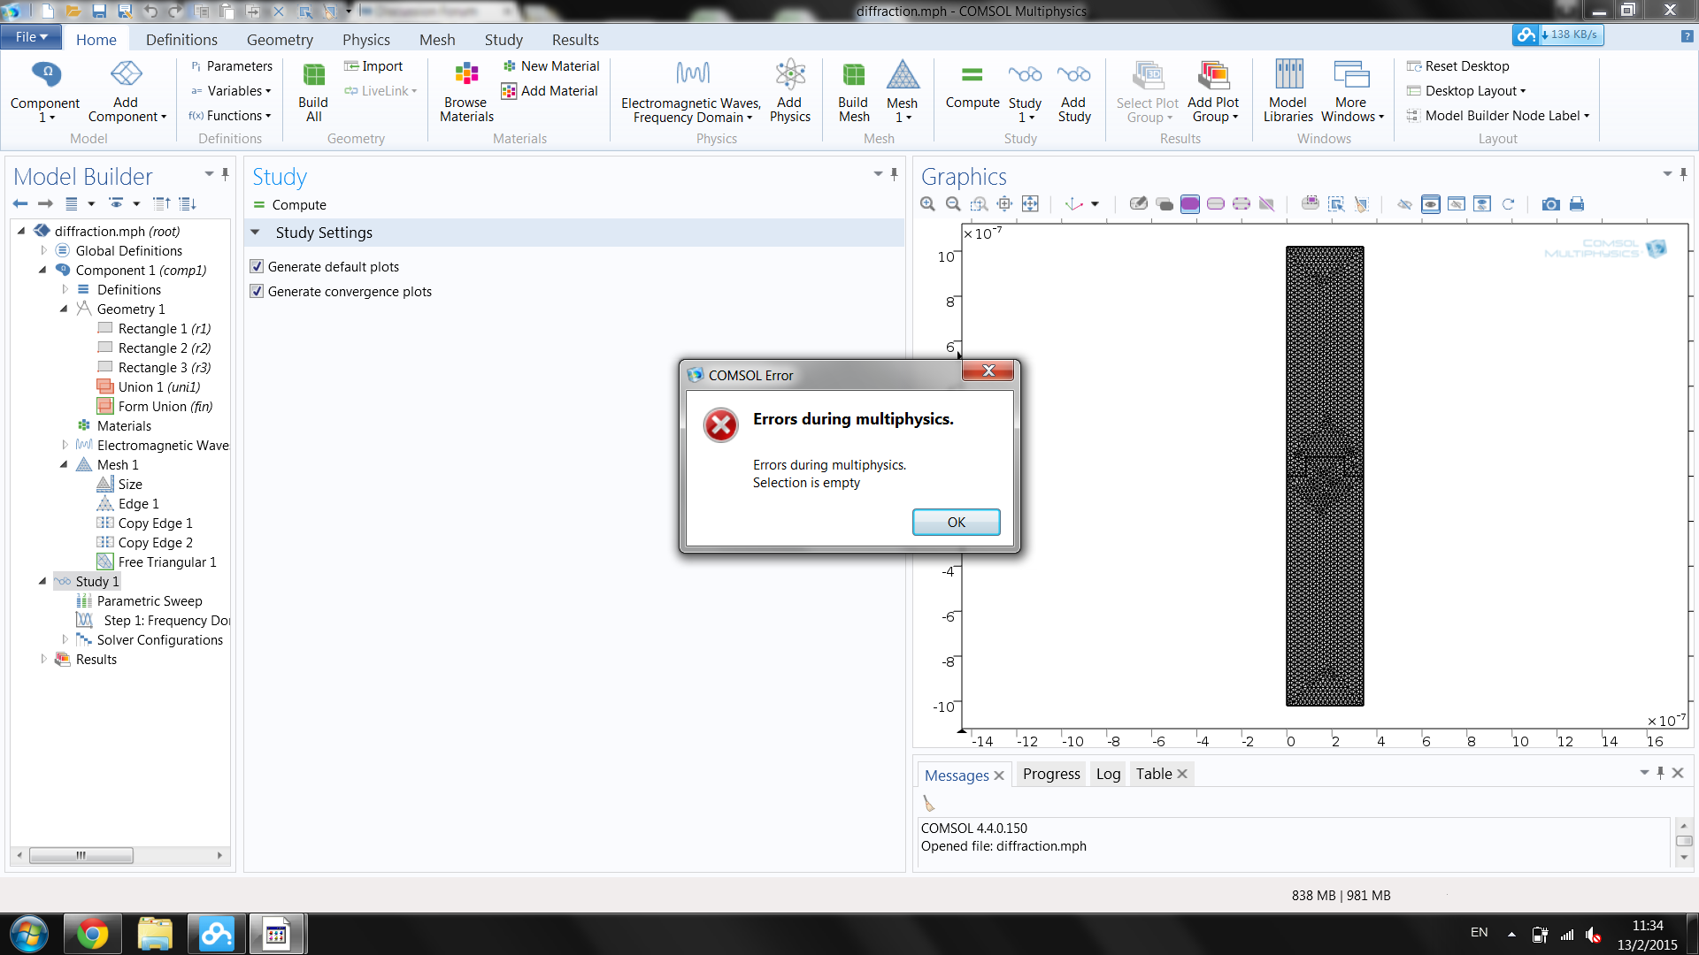The image size is (1699, 955).
Task: Expand Global Definitions node
Action: [x=43, y=250]
